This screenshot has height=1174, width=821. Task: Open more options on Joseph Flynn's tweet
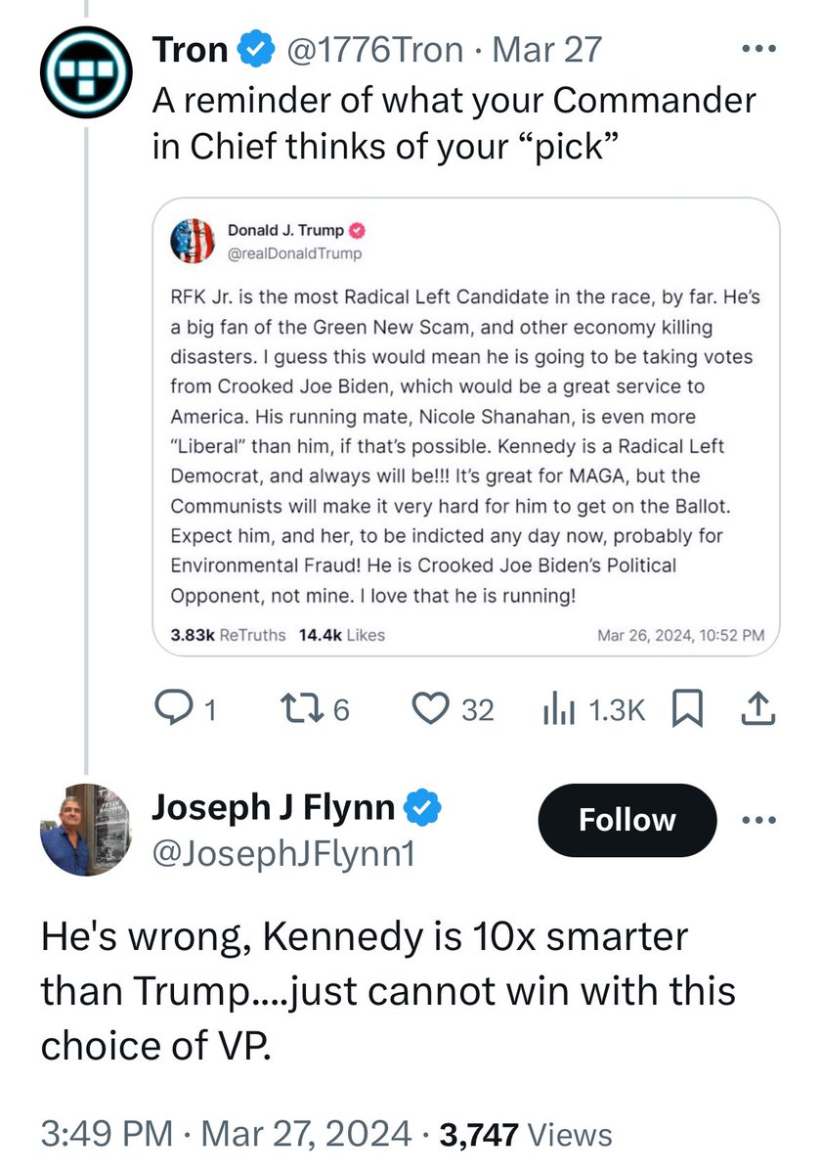[x=759, y=820]
